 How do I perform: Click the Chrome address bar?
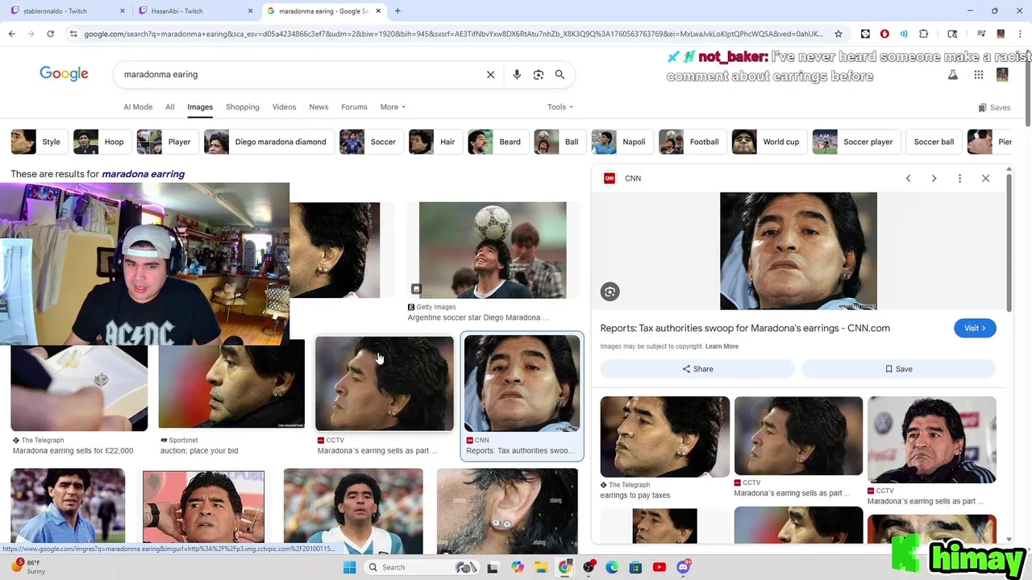453,34
